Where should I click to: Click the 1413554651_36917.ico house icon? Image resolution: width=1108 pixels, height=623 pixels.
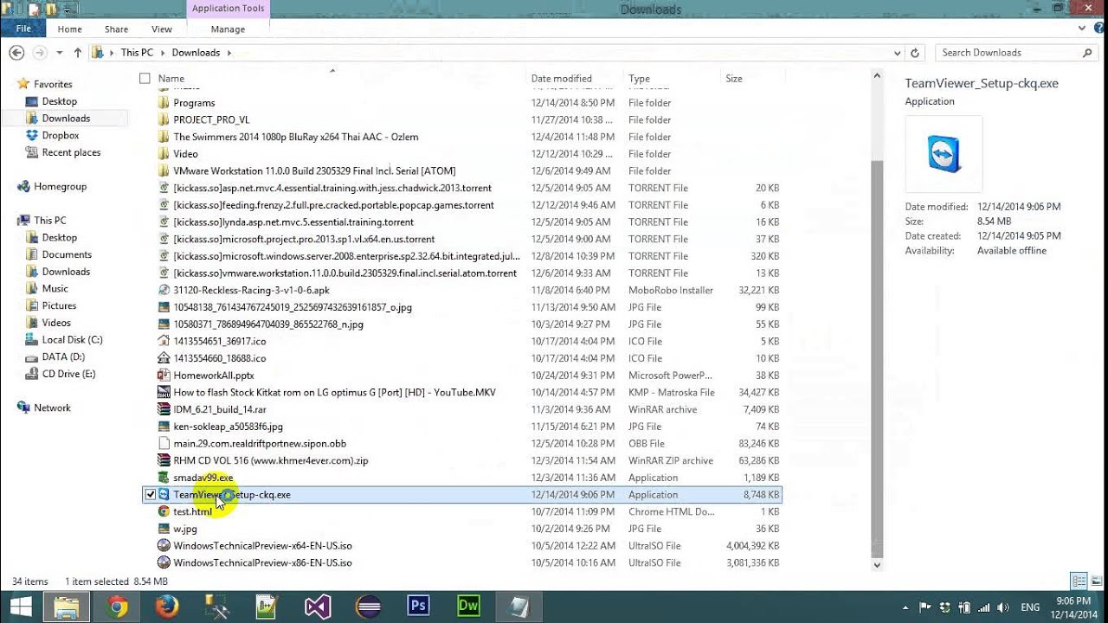click(164, 342)
